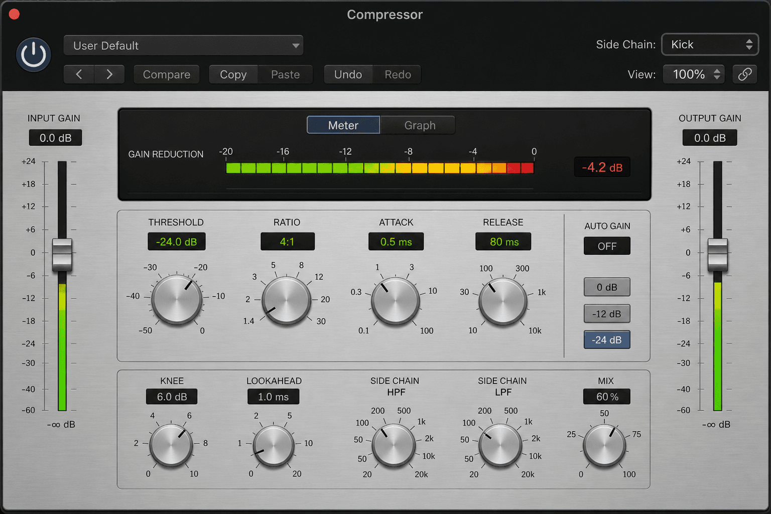Viewport: 771px width, 514px height.
Task: Click the Redo button
Action: pos(398,74)
